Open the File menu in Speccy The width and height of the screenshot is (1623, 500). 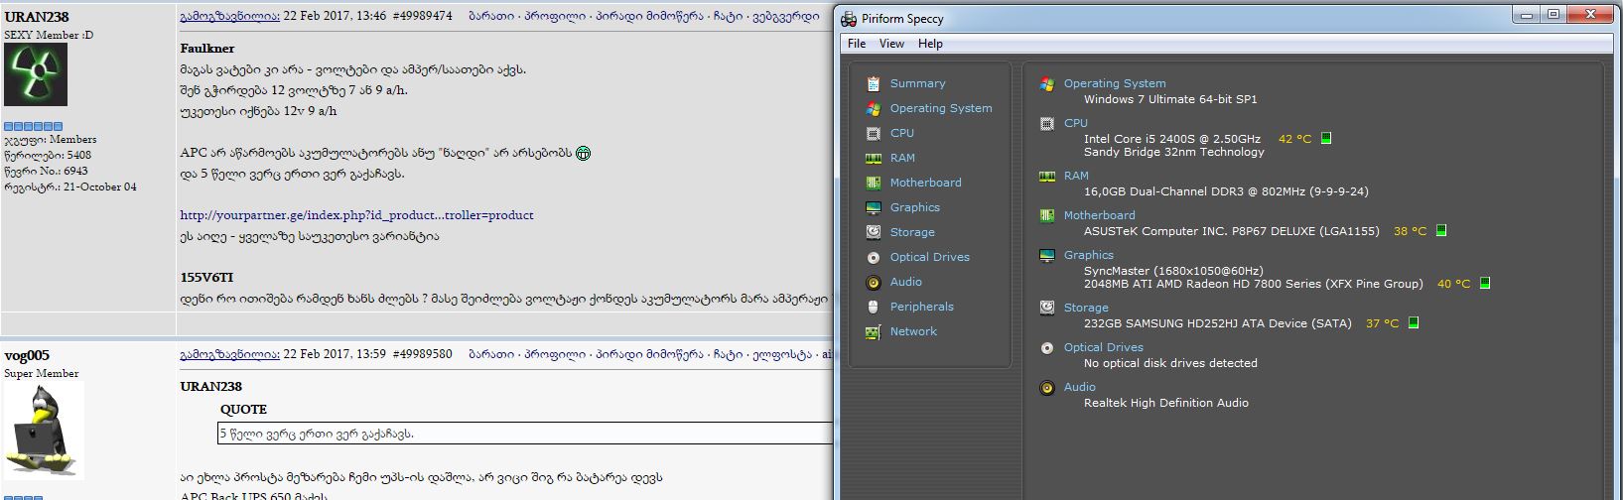pyautogui.click(x=857, y=44)
